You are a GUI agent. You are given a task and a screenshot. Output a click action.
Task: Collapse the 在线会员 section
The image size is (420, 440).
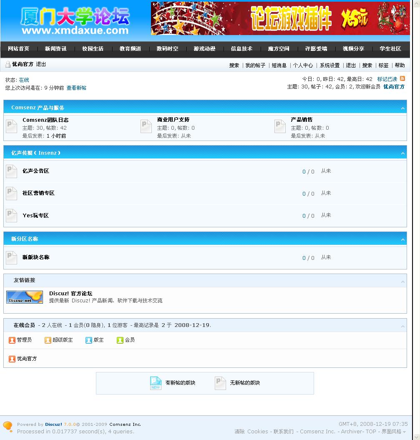click(x=402, y=327)
